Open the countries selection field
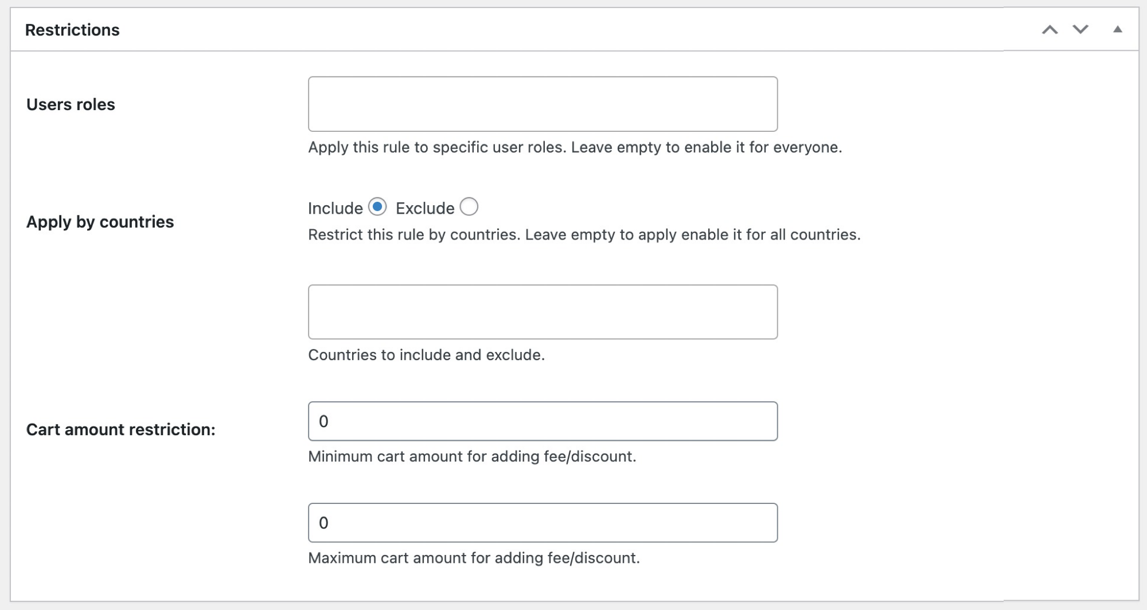 [x=543, y=311]
